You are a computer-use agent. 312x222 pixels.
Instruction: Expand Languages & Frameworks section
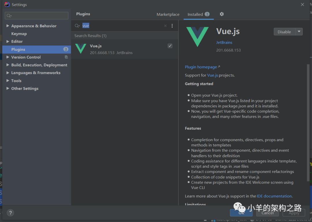pos(8,73)
